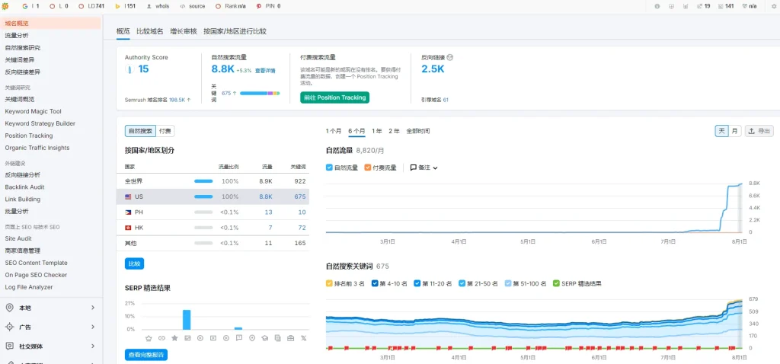
Task: Click the SEO extension logo icon in the top bar
Action: pyautogui.click(x=5, y=6)
